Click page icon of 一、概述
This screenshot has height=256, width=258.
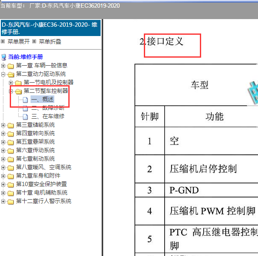[25, 100]
